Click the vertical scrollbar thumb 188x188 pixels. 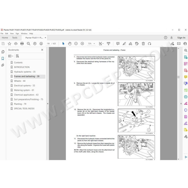tap(178, 77)
